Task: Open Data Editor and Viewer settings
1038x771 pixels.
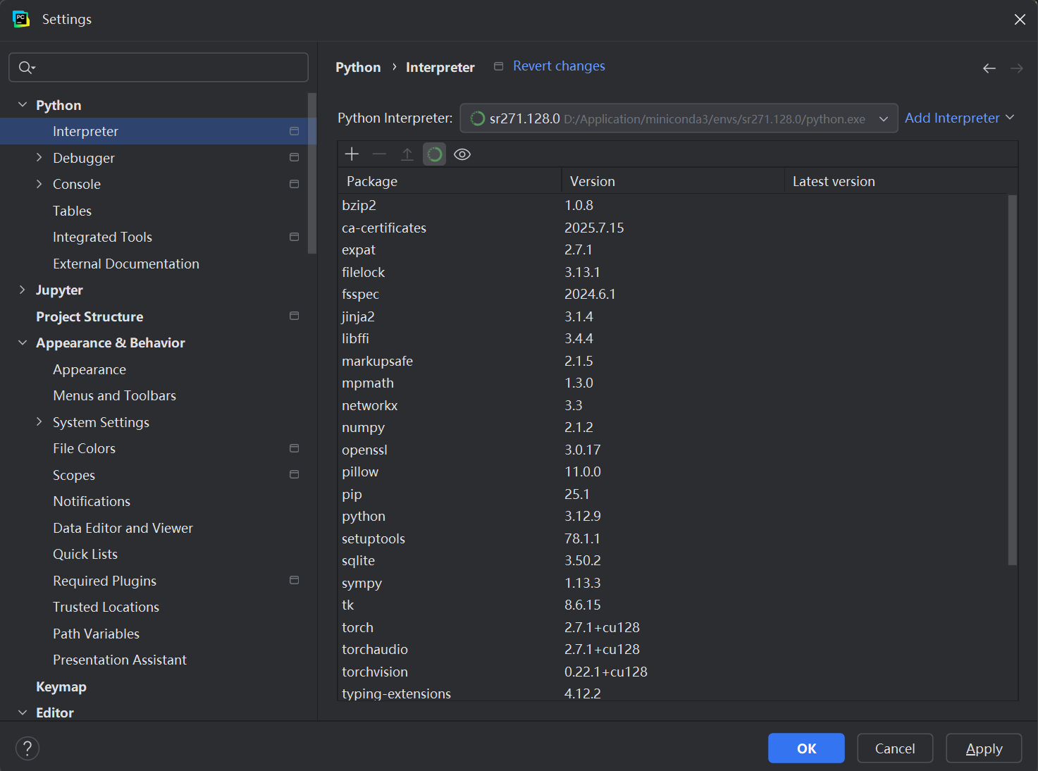Action: tap(123, 528)
